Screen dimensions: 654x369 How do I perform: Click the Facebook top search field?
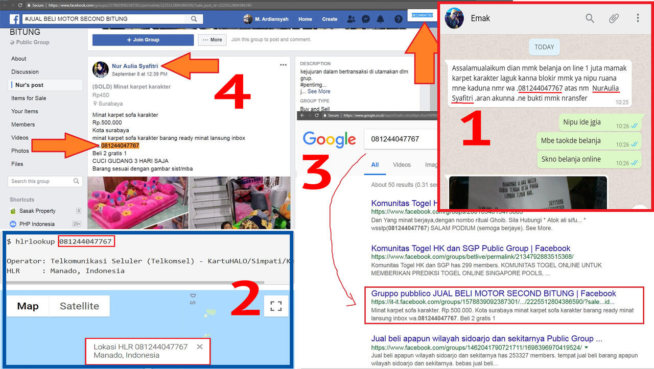[x=104, y=19]
